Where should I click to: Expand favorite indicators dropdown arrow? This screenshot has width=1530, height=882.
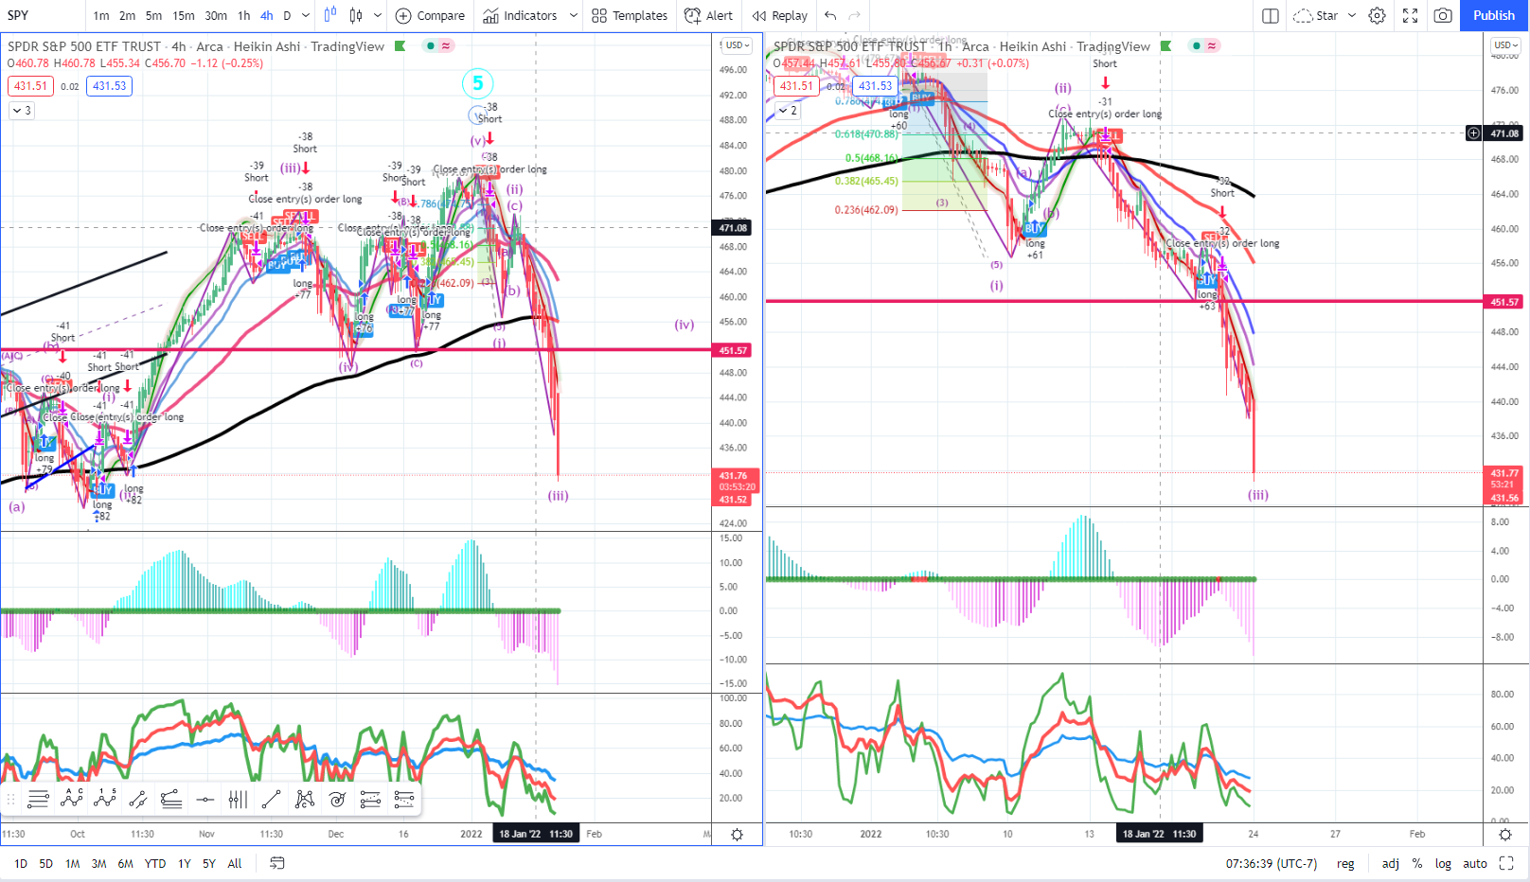573,15
